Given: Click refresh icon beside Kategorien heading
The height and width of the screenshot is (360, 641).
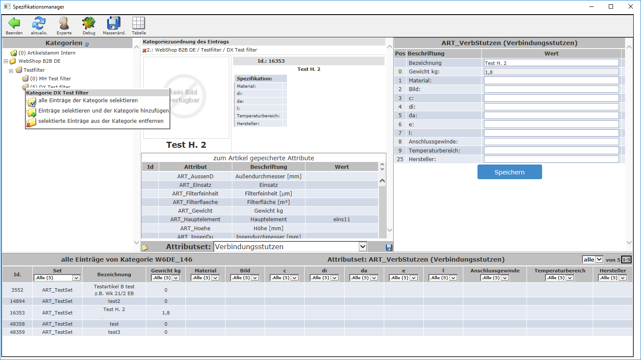Looking at the screenshot, I should [87, 44].
